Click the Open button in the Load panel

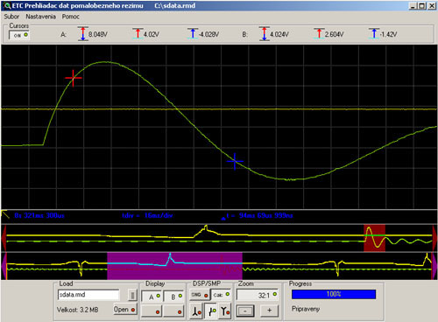[124, 310]
